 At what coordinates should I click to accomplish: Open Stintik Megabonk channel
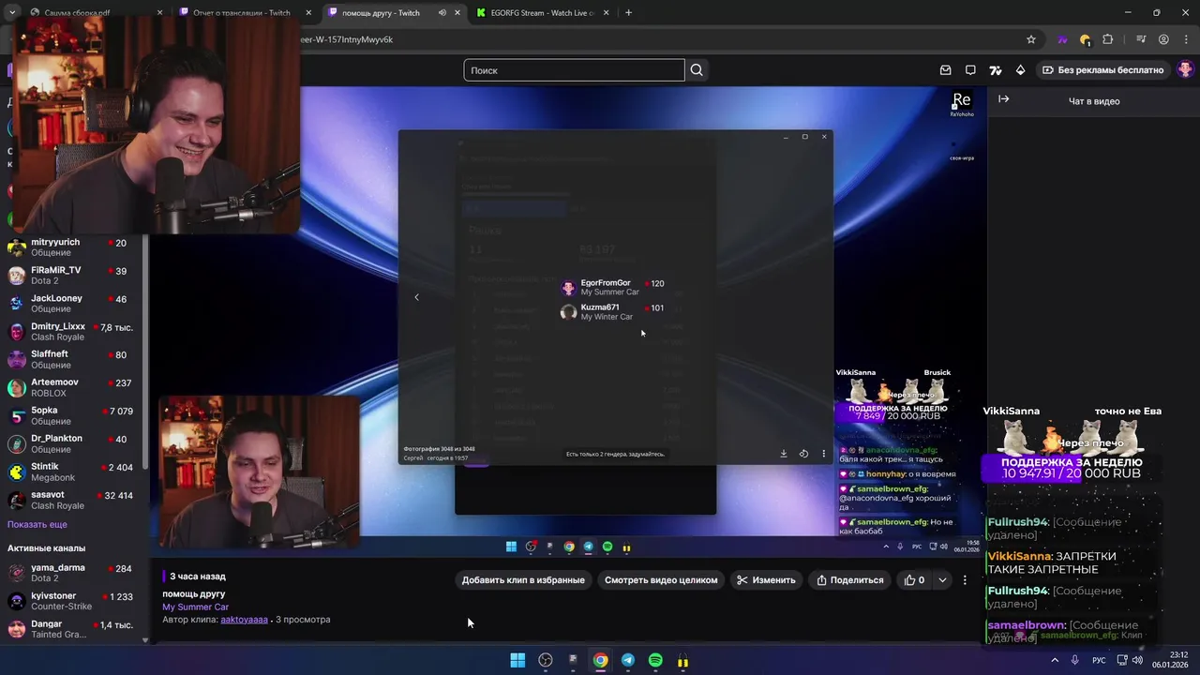point(73,472)
